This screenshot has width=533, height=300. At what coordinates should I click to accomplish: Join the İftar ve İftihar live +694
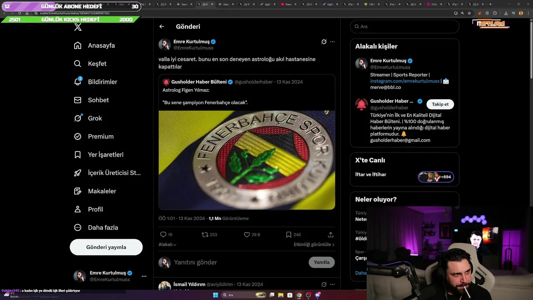[x=436, y=177]
